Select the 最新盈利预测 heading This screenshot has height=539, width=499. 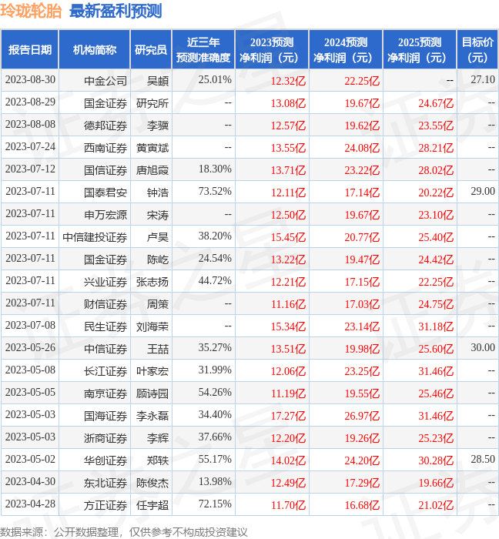point(116,12)
